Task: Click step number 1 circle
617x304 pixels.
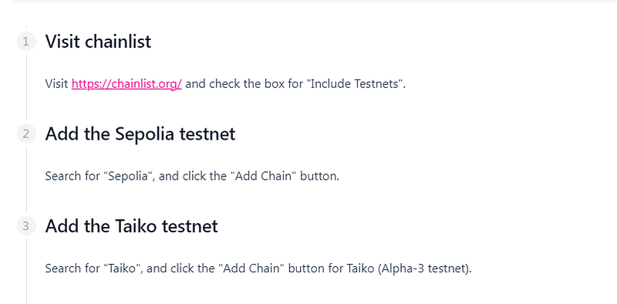Action: click(26, 42)
